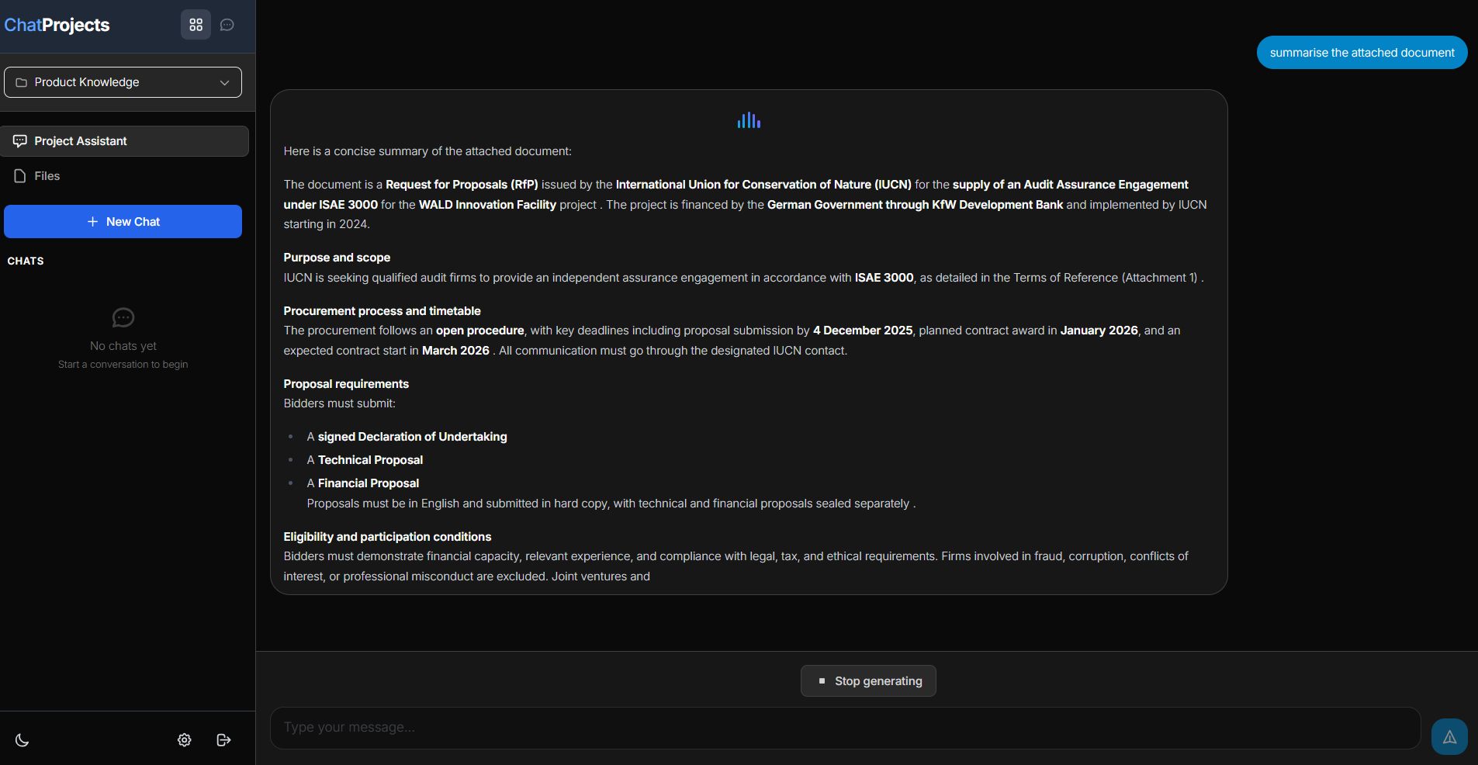
Task: Click the 'Proposal requirements' heading
Action: 346,384
